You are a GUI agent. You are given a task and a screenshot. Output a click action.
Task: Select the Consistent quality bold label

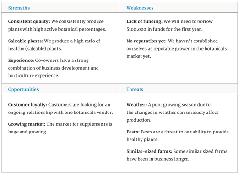(29, 21)
